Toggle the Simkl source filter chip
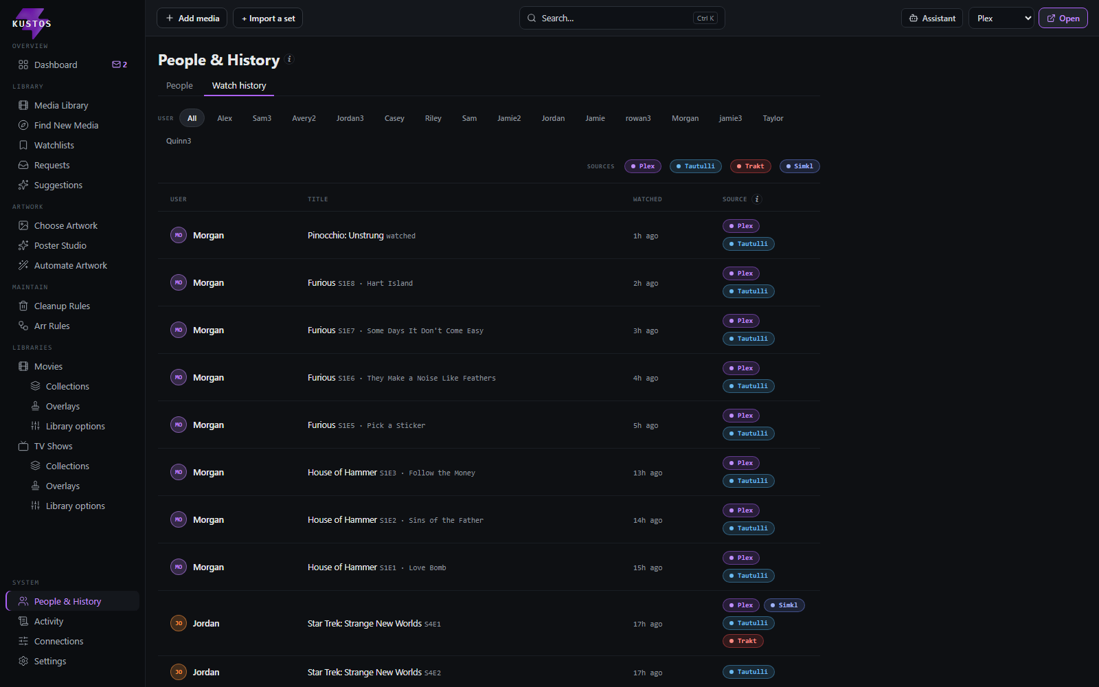The width and height of the screenshot is (1099, 687). point(800,166)
